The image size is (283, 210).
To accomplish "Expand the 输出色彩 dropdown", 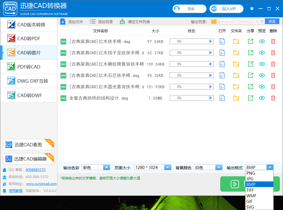I will (x=107, y=168).
